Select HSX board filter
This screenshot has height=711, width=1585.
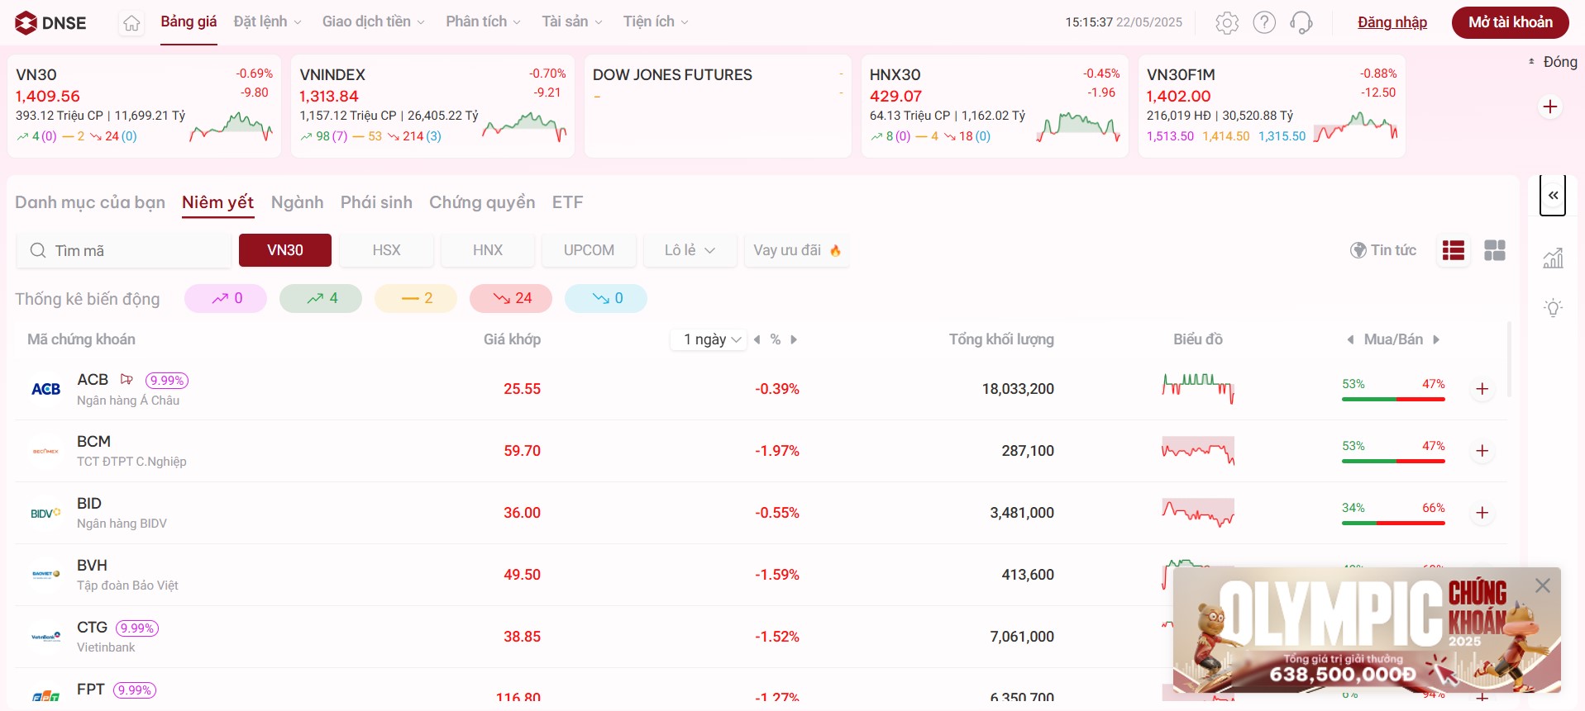(x=386, y=250)
